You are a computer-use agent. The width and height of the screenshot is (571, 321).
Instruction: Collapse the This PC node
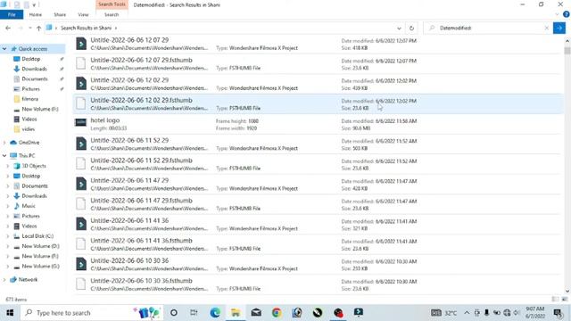pos(4,156)
